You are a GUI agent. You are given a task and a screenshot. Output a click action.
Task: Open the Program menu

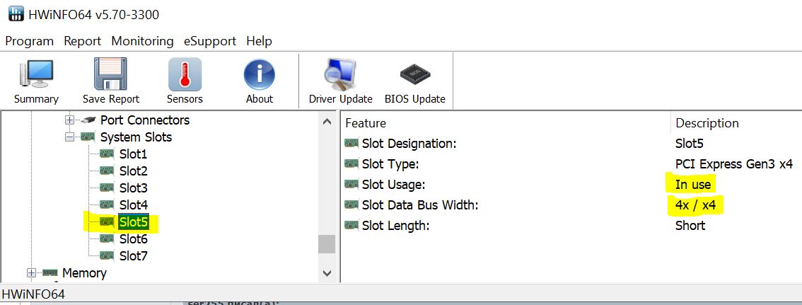[x=30, y=41]
